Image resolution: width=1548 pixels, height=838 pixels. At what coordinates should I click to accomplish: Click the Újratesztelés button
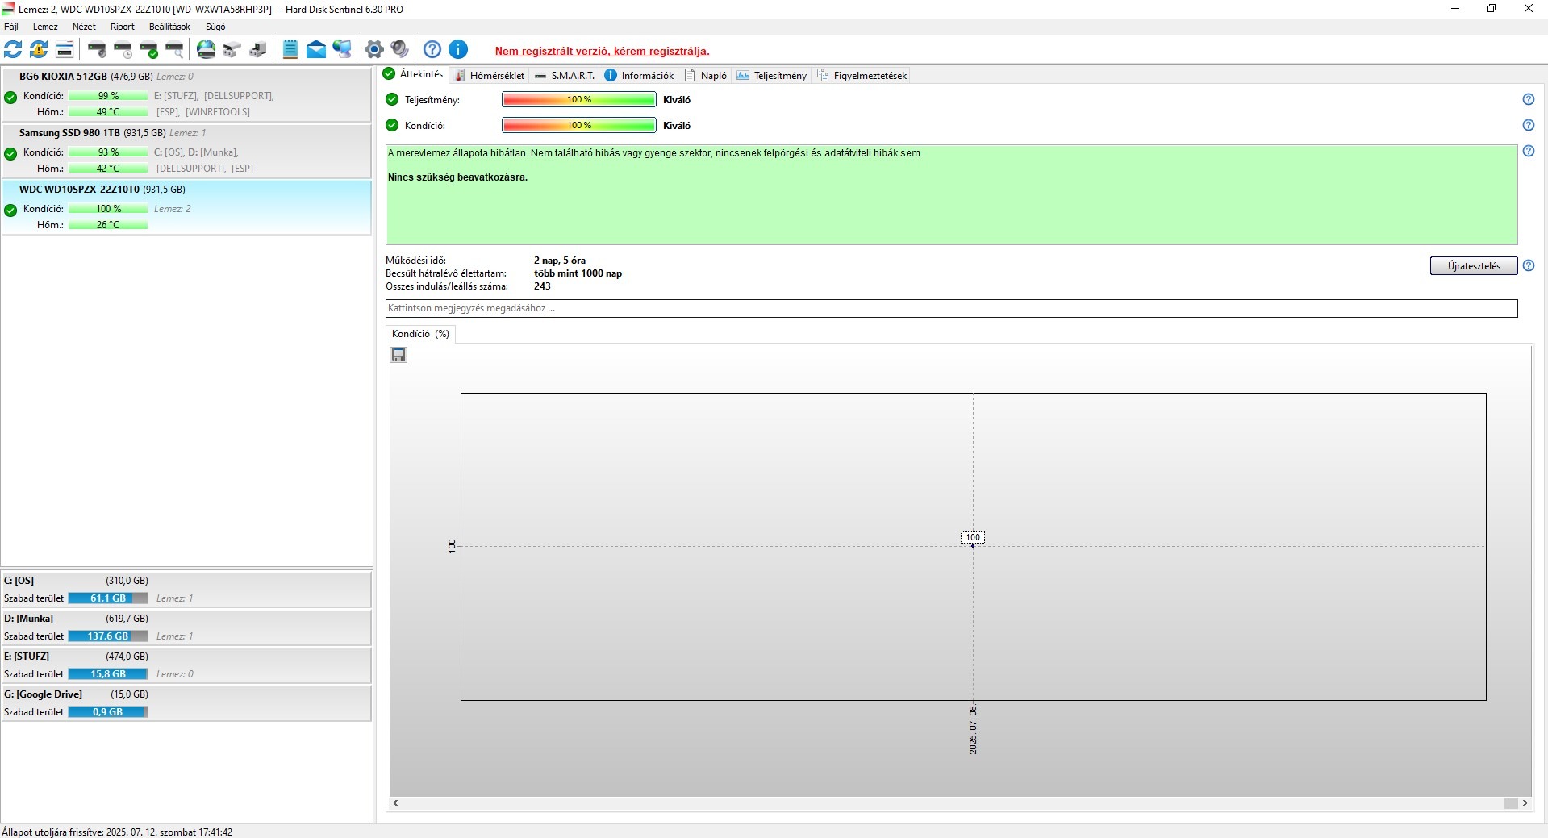tap(1474, 266)
